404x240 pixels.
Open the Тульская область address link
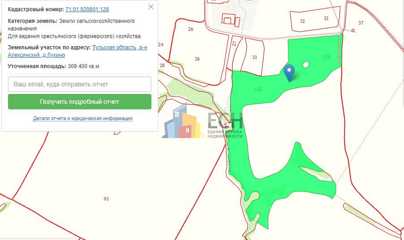[119, 48]
